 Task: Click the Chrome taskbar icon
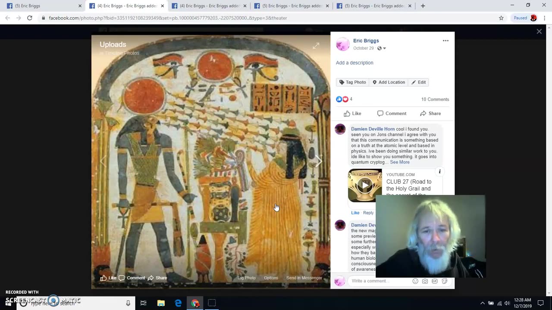[195, 303]
